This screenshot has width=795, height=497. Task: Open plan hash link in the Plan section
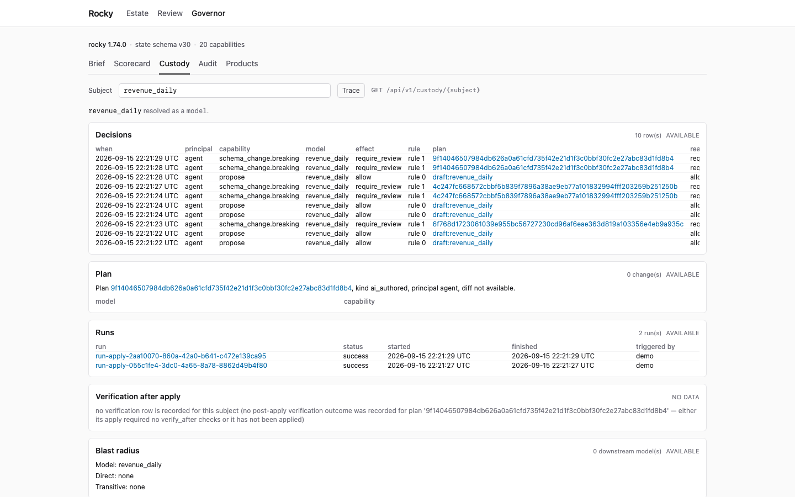tap(231, 288)
